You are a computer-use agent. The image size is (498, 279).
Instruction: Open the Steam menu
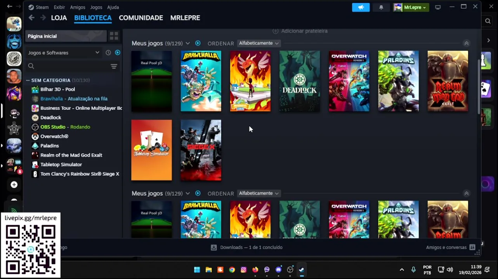click(38, 7)
